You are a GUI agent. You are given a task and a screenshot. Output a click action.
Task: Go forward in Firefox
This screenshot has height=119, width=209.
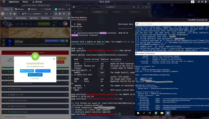7,13
